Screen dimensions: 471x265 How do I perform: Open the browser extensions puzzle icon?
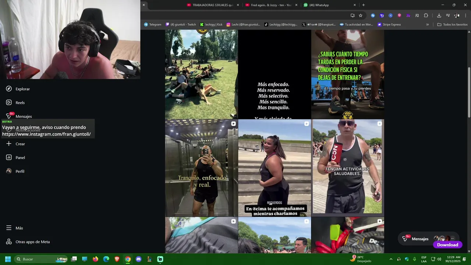click(426, 15)
